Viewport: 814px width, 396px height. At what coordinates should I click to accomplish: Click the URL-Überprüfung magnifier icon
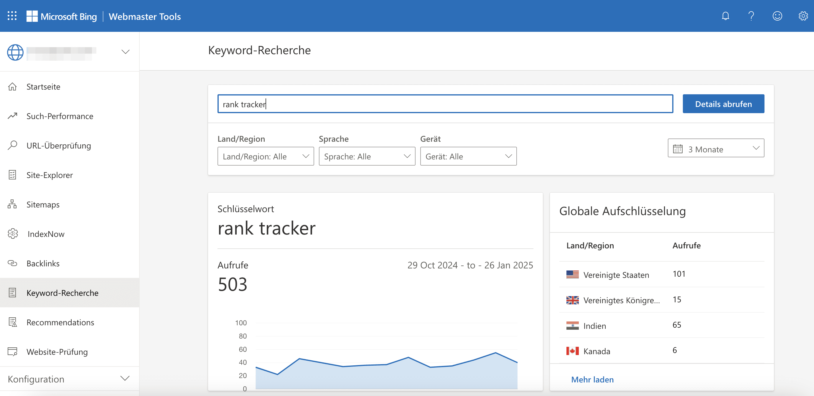tap(12, 145)
